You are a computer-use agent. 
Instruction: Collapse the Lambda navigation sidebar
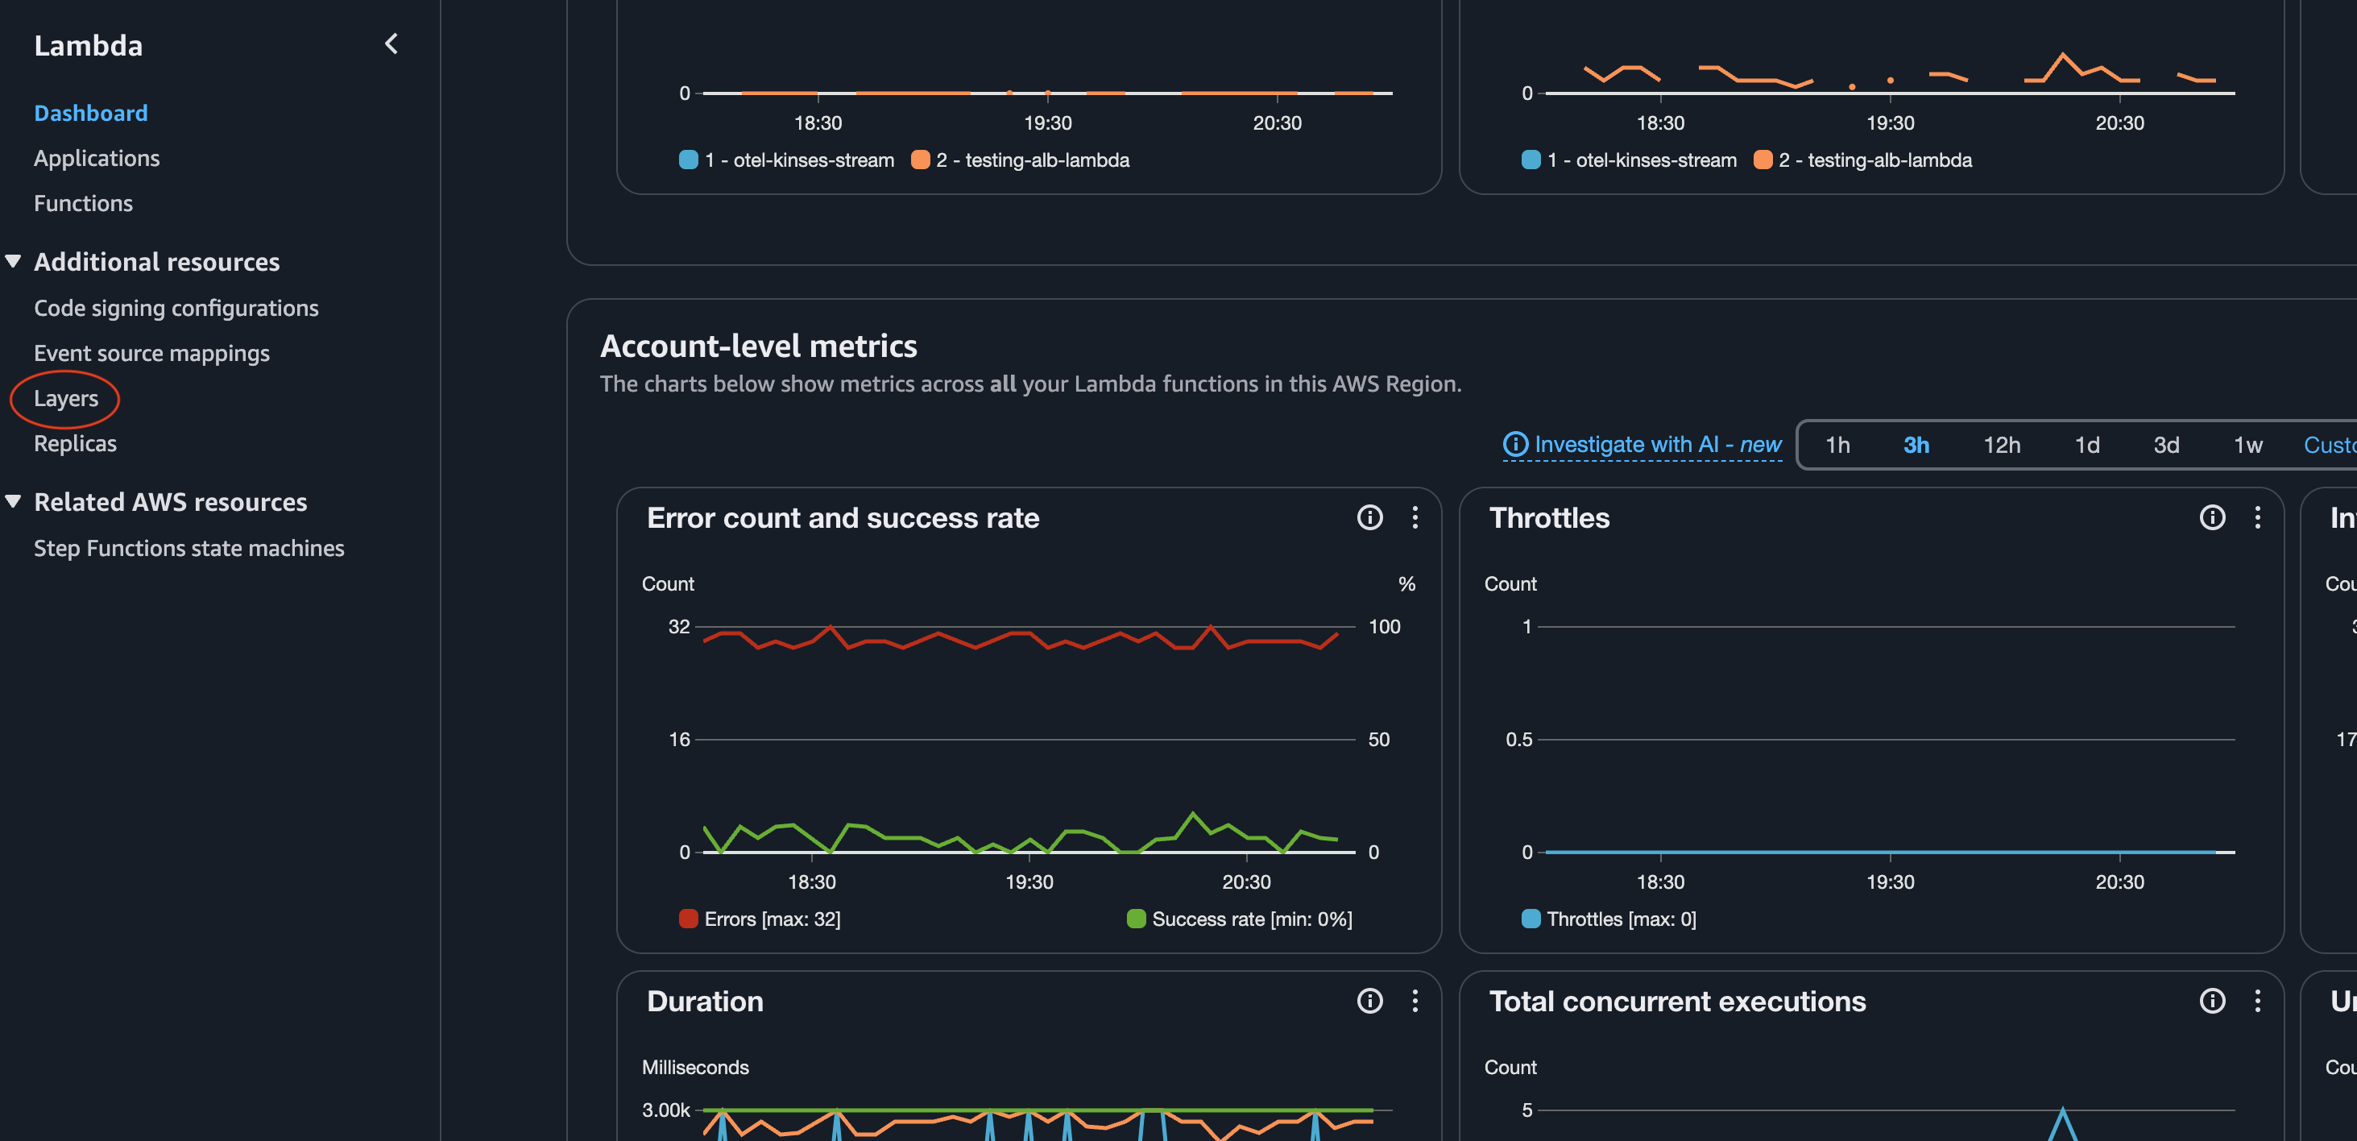tap(391, 43)
